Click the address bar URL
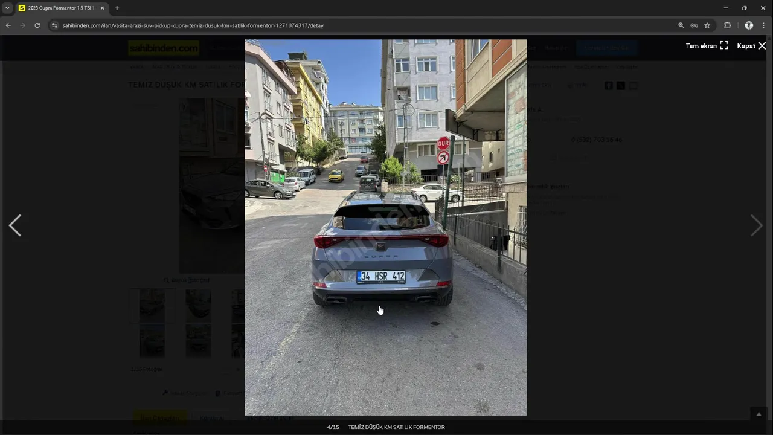Screen dimensions: 773x435 click(193, 25)
